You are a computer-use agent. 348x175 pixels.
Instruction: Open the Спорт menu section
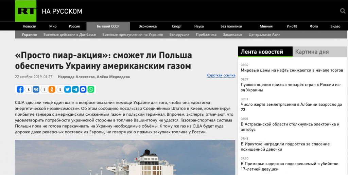[x=177, y=26]
